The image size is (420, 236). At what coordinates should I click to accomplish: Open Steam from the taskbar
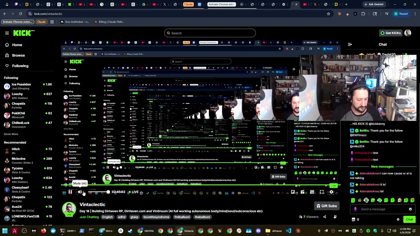coord(130,231)
